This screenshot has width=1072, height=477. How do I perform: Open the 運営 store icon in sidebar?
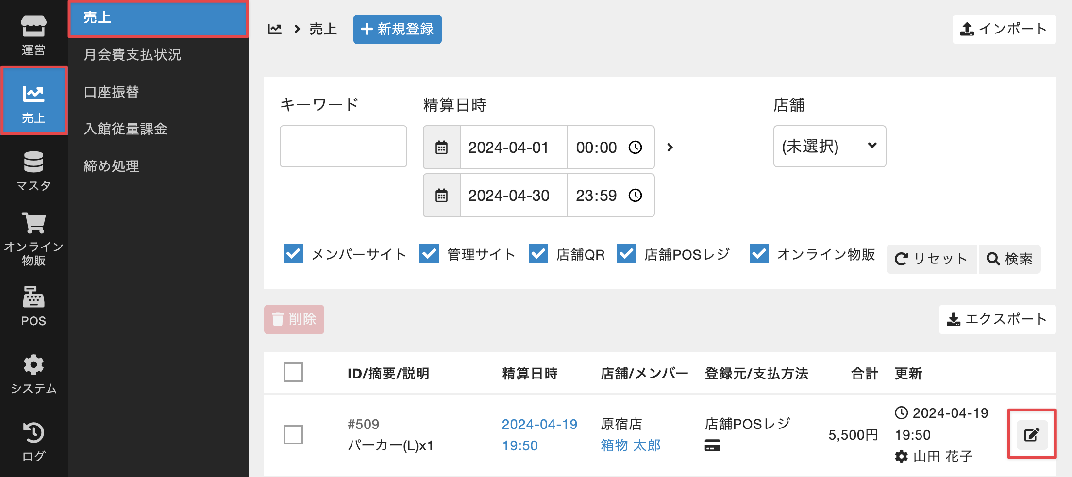33,34
